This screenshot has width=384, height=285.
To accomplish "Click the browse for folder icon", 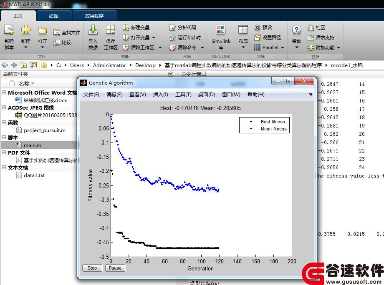I will [x=33, y=65].
